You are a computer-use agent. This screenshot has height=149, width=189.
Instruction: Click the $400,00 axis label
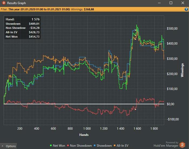pos(172,44)
